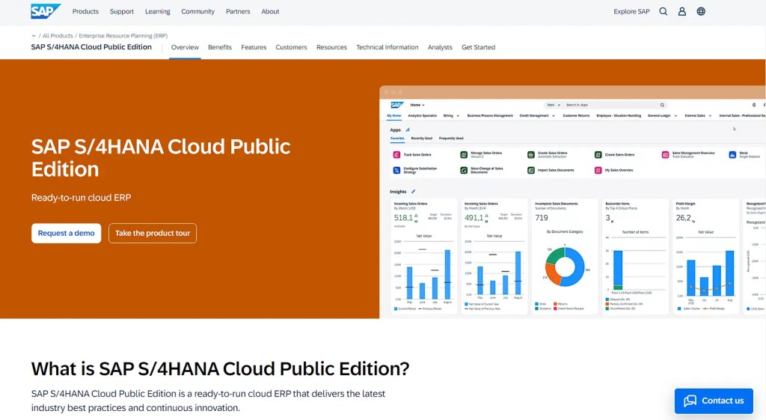Open the Learning menu

[x=157, y=11]
